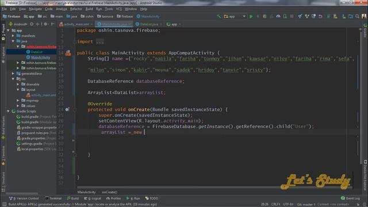Click the related XML file gutter icon

pos(68,53)
